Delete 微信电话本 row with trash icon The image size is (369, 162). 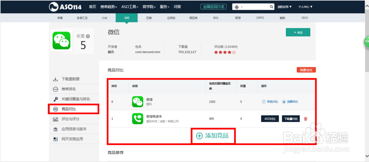click(x=306, y=119)
